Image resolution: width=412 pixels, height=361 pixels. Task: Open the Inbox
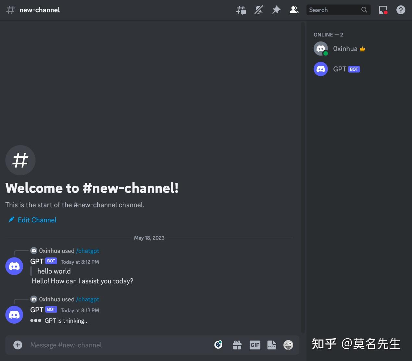(383, 10)
